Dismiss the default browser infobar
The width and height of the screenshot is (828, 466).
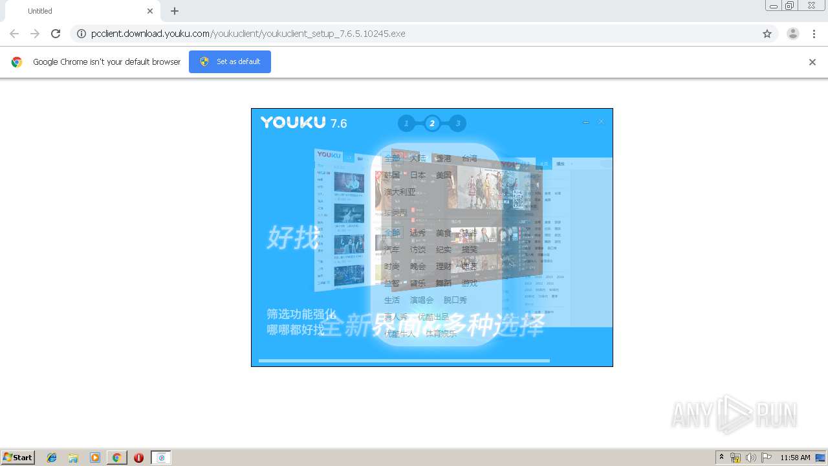812,62
